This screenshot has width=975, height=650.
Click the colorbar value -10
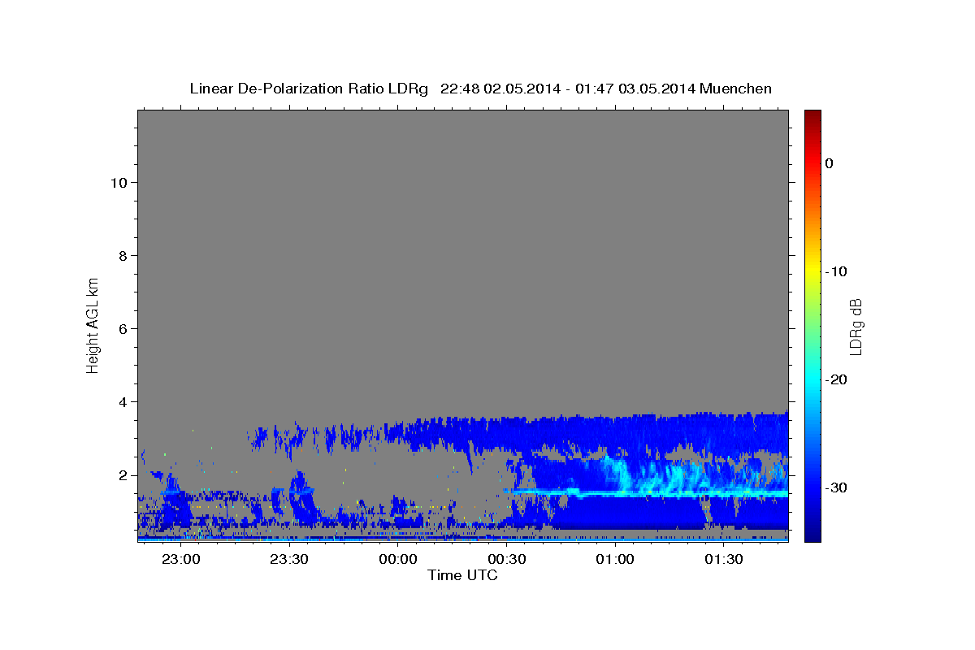click(837, 271)
